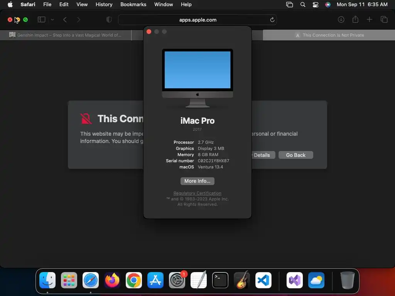Toggle Safari sidebar icon
The image size is (395, 296).
pos(41,20)
